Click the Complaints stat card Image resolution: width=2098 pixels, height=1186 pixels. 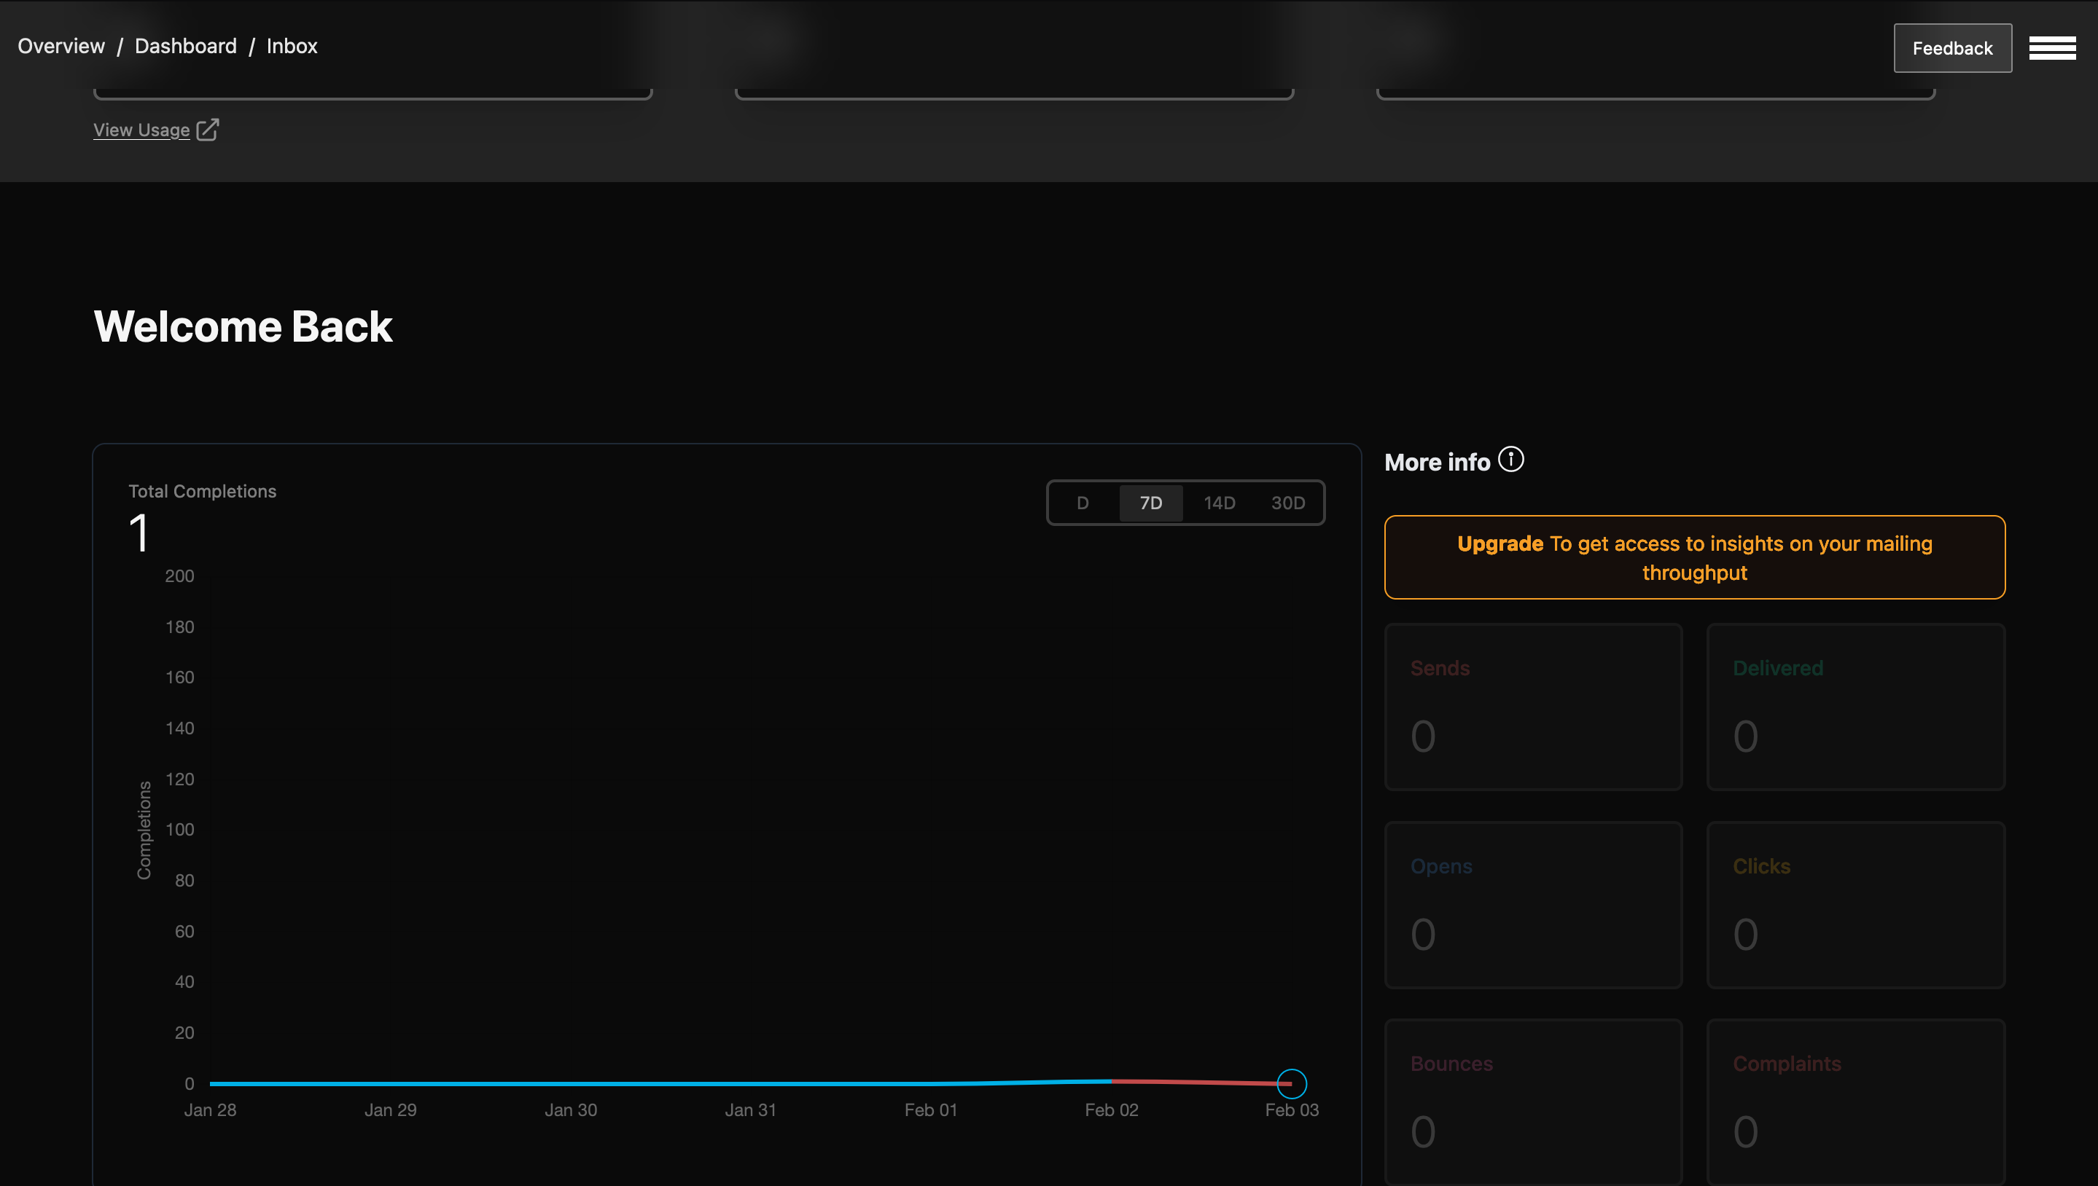click(x=1855, y=1101)
